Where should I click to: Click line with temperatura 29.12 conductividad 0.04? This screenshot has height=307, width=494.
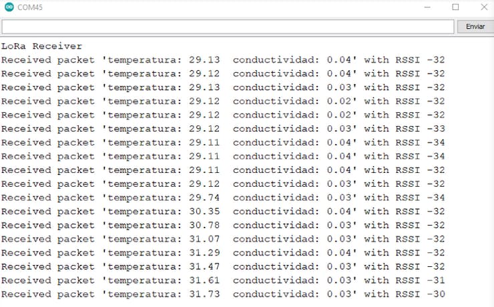coord(222,73)
